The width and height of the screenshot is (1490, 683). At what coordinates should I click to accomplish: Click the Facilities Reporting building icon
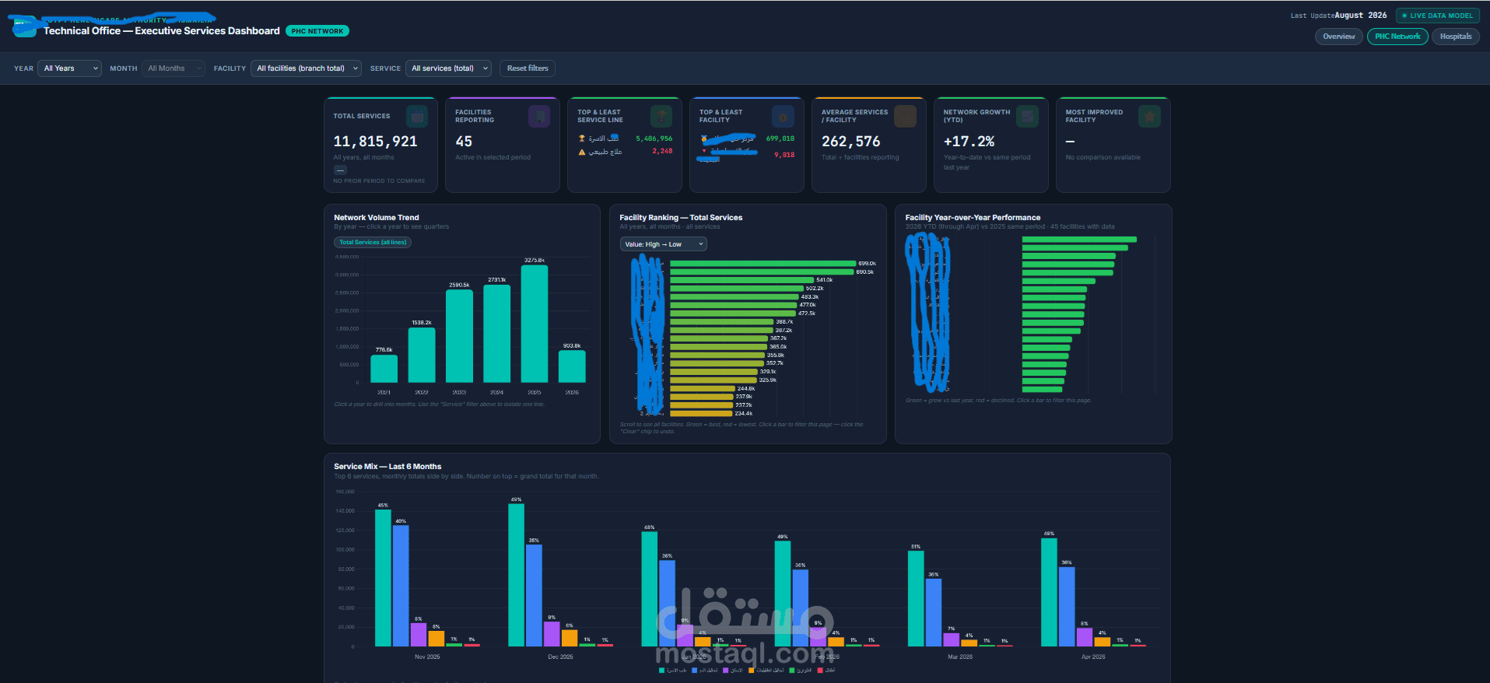click(539, 117)
